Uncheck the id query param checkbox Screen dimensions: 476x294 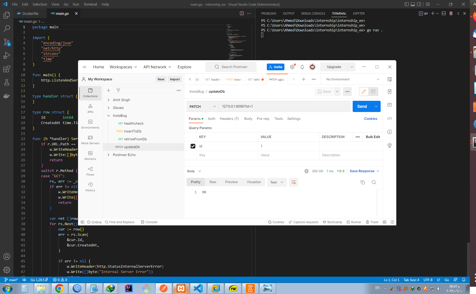coord(193,146)
